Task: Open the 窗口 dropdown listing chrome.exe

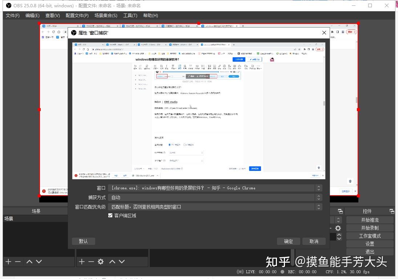Action: [215, 188]
